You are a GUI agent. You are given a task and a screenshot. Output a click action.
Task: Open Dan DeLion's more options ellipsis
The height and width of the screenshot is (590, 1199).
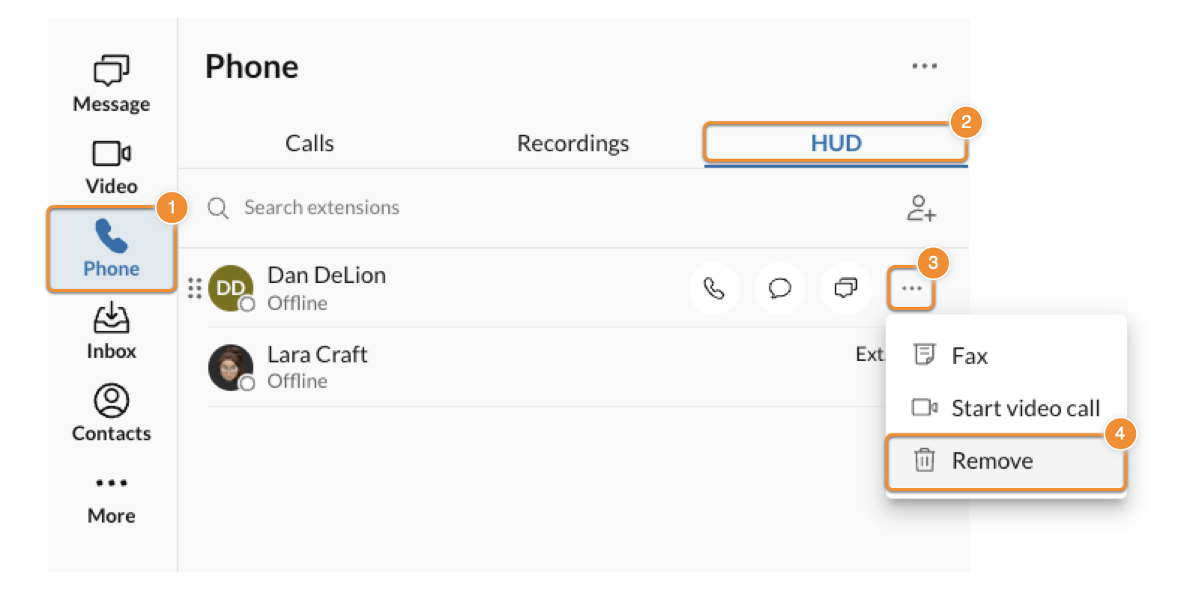point(911,288)
